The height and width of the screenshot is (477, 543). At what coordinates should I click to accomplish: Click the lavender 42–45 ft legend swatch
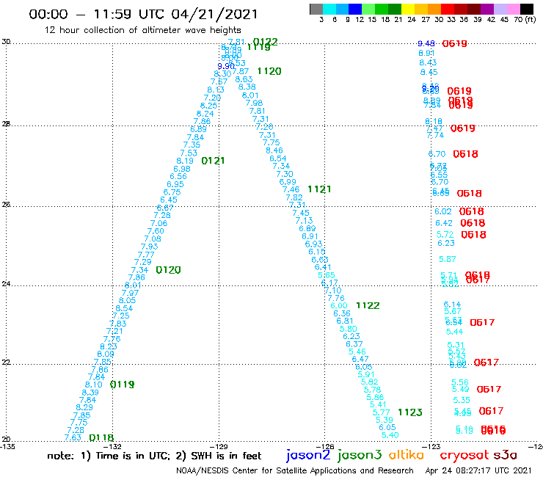(x=500, y=9)
